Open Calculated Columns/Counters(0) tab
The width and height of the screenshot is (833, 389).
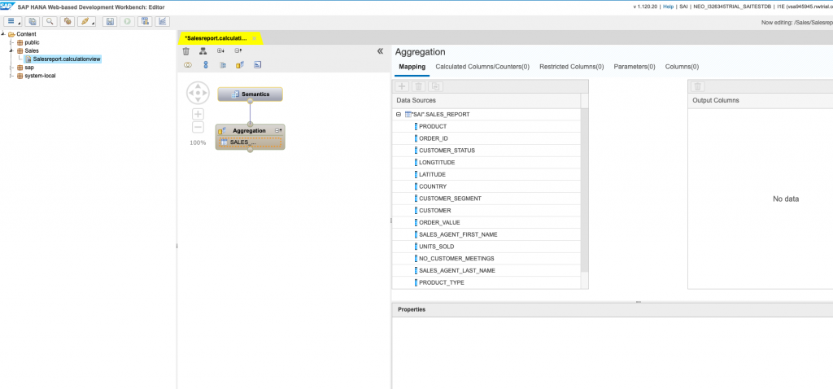point(482,67)
